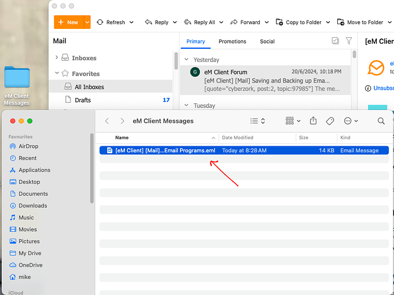Image resolution: width=394 pixels, height=295 pixels.
Task: Click the Name column sort arrow
Action: (214, 138)
